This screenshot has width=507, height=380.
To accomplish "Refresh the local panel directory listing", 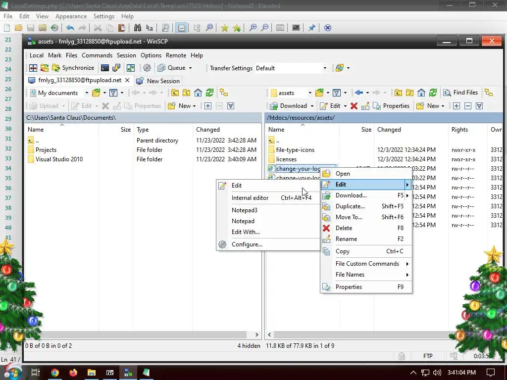I will [210, 93].
